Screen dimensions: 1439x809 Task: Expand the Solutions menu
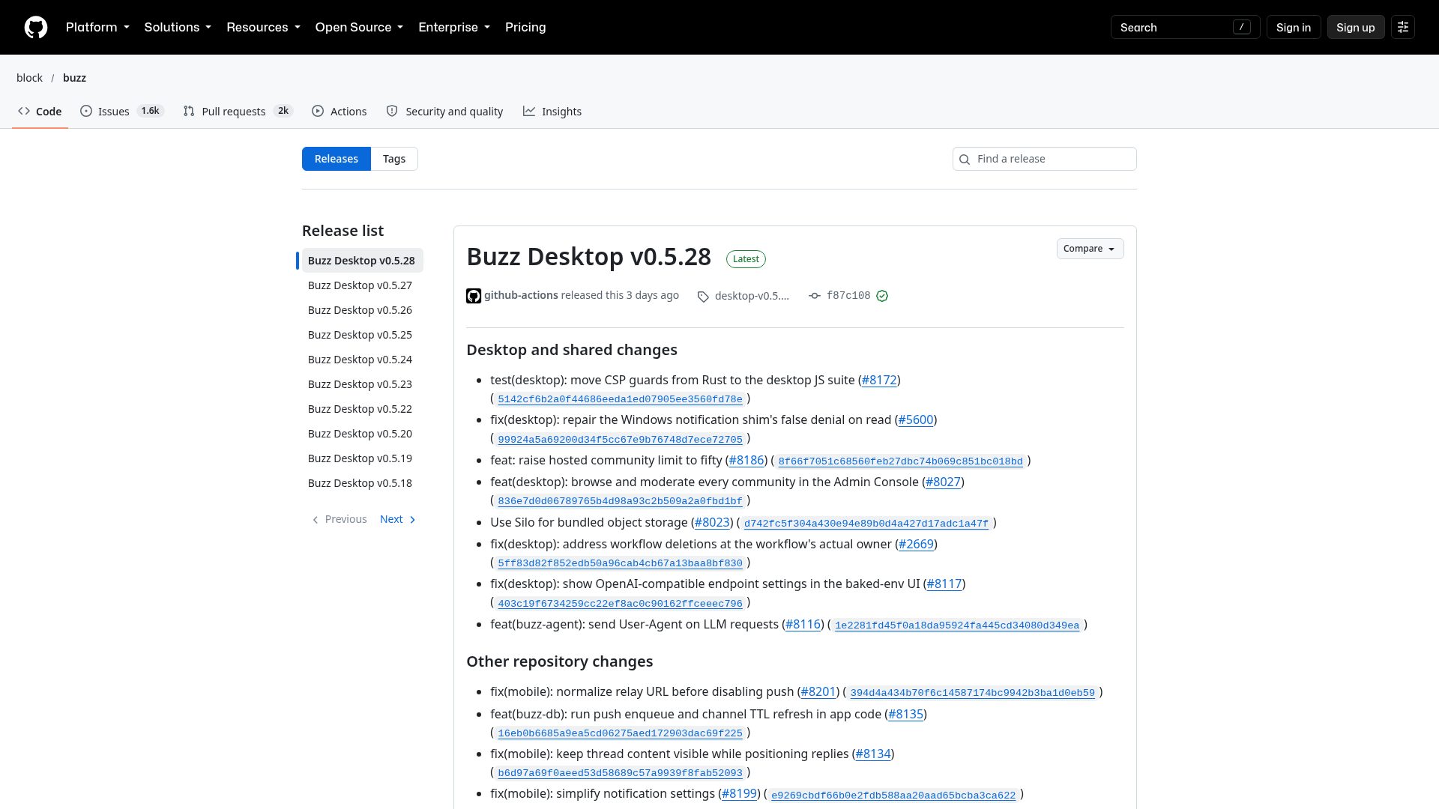tap(178, 28)
